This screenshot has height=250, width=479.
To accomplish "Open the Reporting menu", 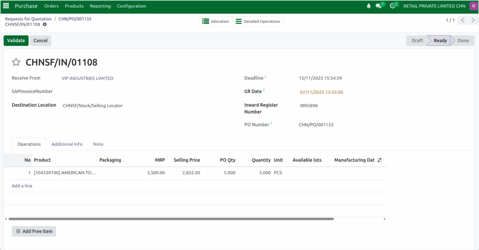I will click(x=100, y=6).
